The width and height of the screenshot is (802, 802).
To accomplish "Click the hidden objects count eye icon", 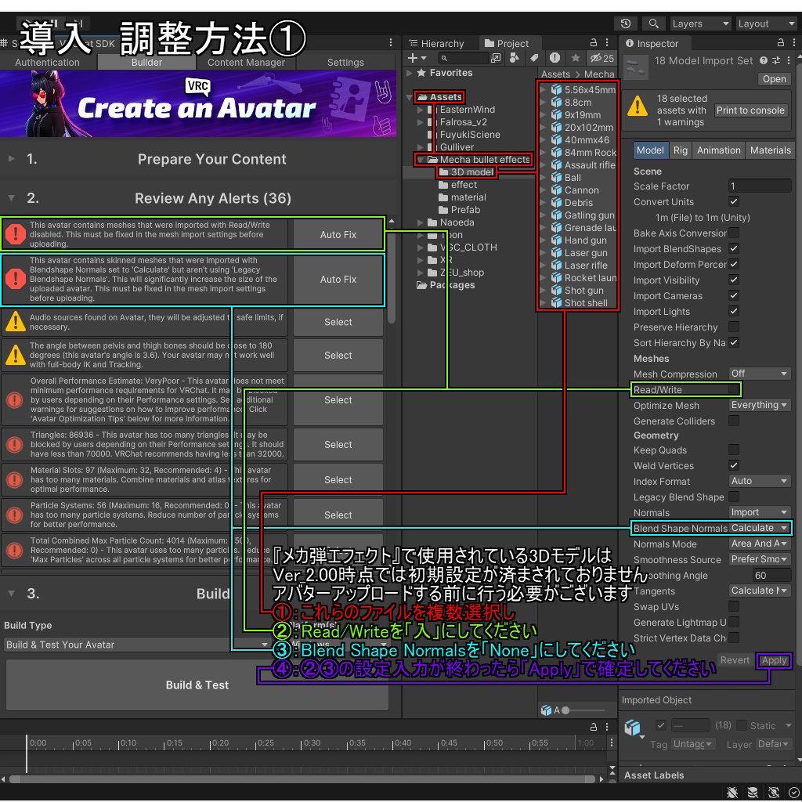I will (x=596, y=56).
